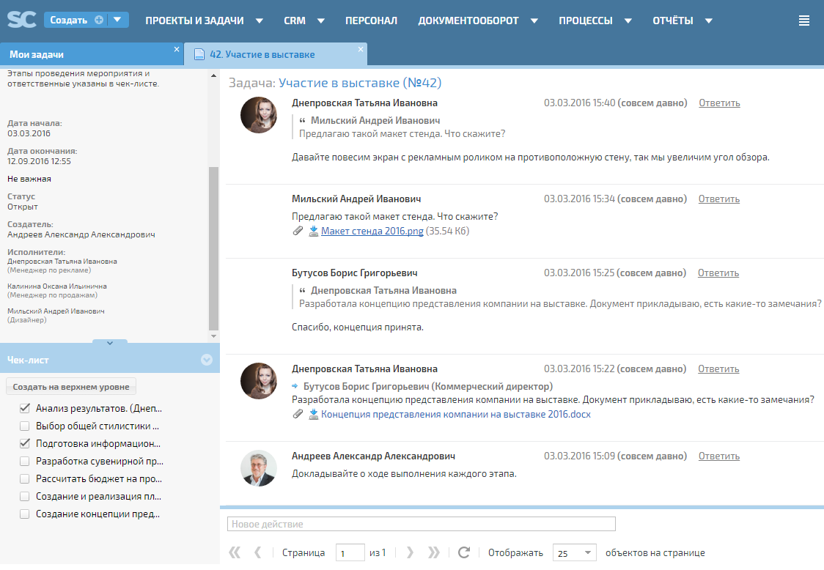This screenshot has height=570, width=824.
Task: Click the refresh icon in pagination bar
Action: tap(463, 553)
